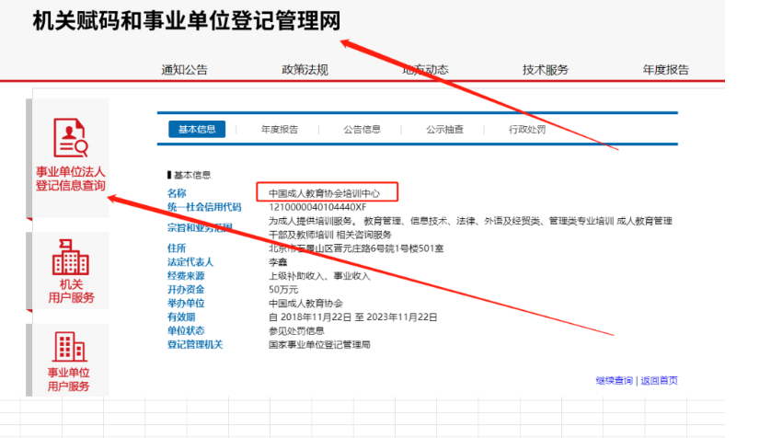Viewport: 771px width, 438px height.
Task: Click the 事业单位用户服务 label text
Action: tap(68, 379)
